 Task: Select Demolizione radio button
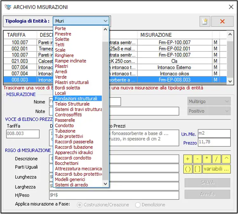click(137, 205)
